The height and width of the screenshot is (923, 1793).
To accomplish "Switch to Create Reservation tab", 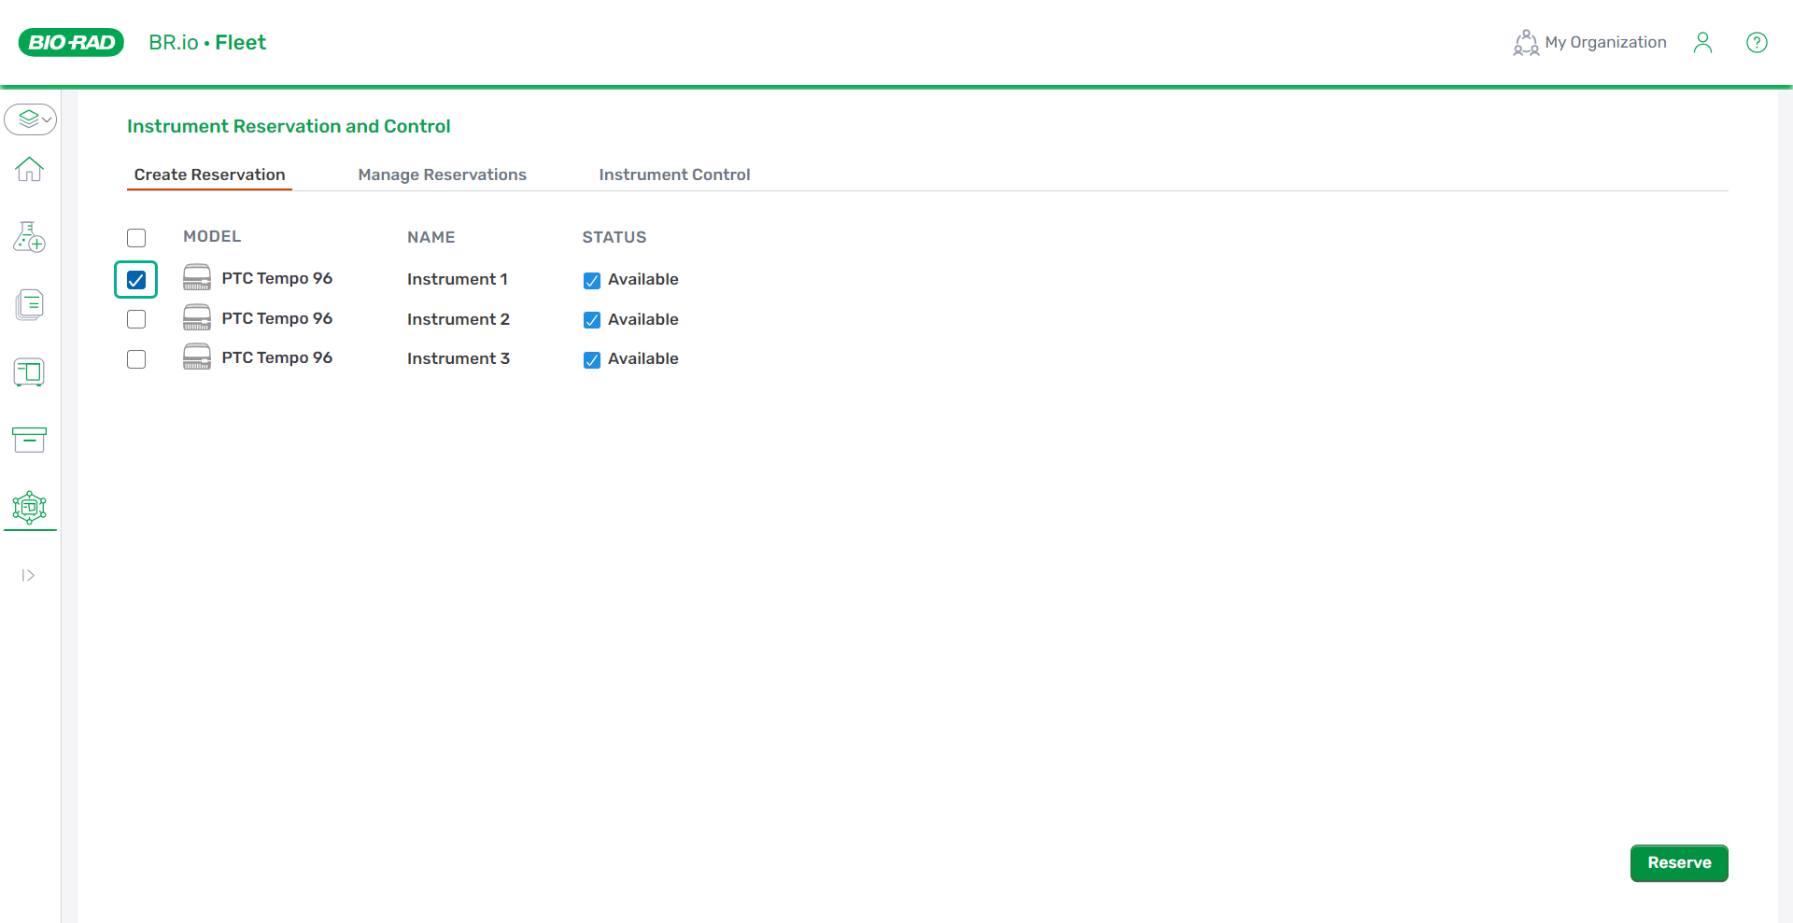I will coord(209,175).
